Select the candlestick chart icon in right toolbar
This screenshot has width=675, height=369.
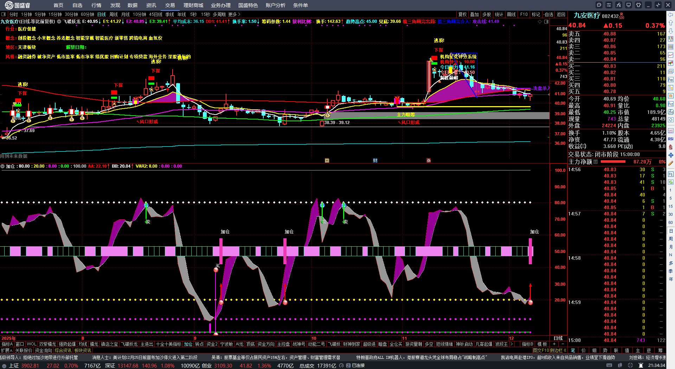pos(671,63)
